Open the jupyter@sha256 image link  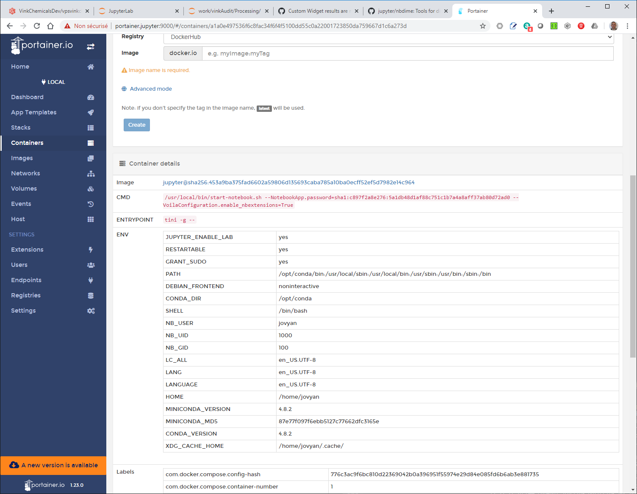coord(288,183)
